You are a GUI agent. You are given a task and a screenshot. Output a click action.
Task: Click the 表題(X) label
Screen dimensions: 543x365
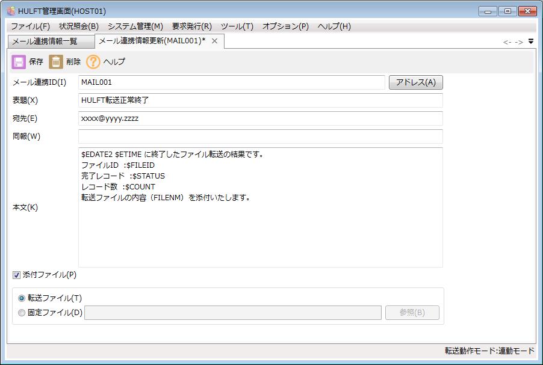(x=25, y=100)
